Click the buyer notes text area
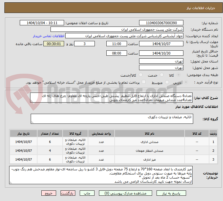The width and height of the screenshot is (223, 201). 101,175
